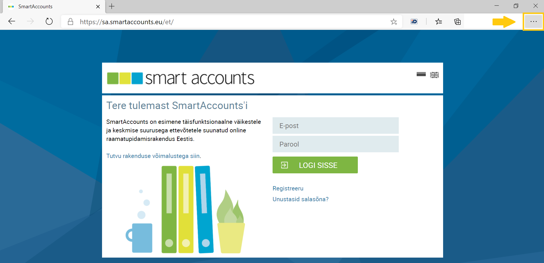Focus the E-post input field
The image size is (544, 263).
pos(335,126)
